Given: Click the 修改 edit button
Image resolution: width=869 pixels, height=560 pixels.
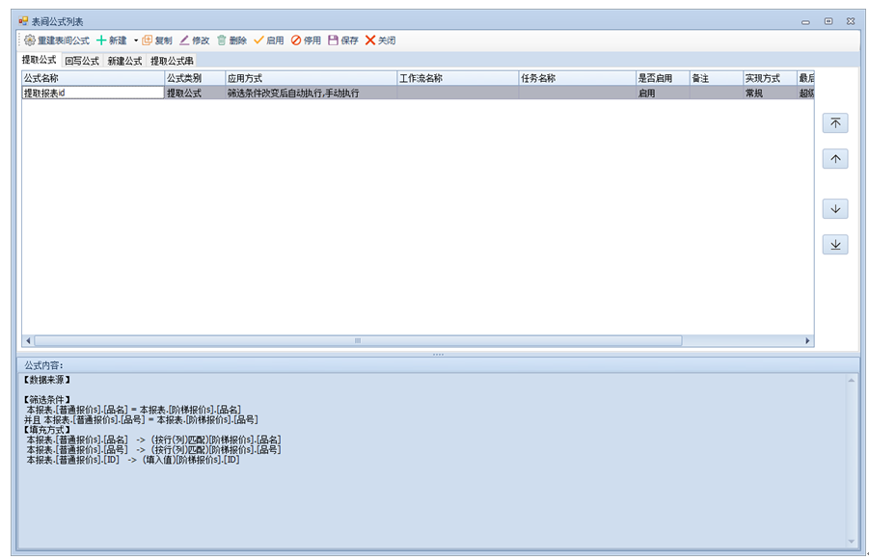Looking at the screenshot, I should (194, 40).
